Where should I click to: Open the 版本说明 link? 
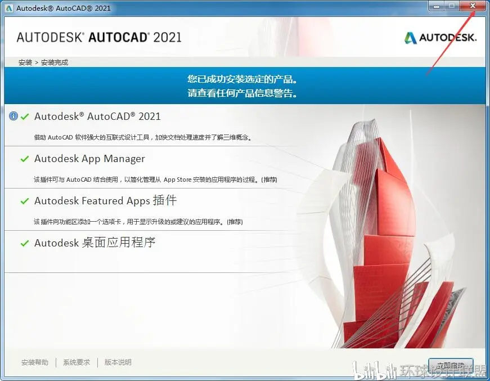pyautogui.click(x=118, y=362)
